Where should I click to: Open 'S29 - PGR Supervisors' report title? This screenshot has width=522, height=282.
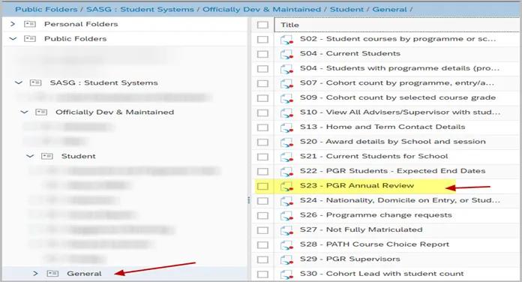tap(350, 259)
